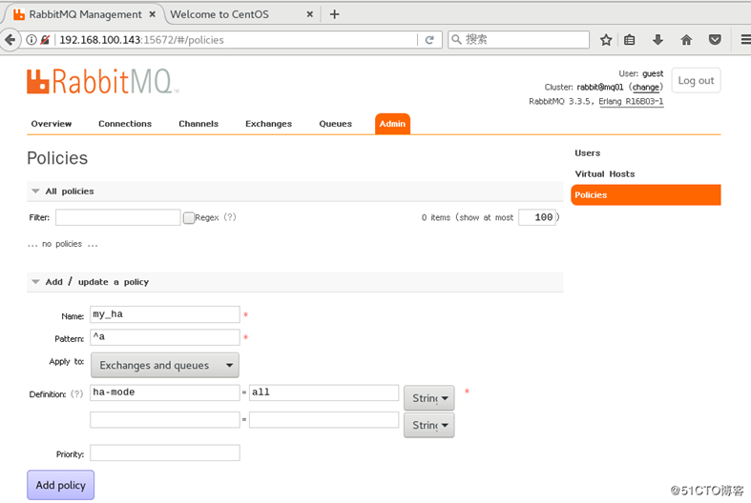The width and height of the screenshot is (751, 503).
Task: Click the empty second definition key field
Action: 165,420
